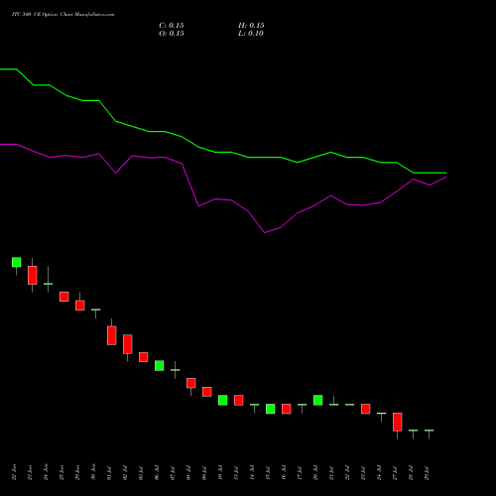Click the green candlestick for 22 Jun
The height and width of the screenshot is (496, 496).
(x=17, y=262)
